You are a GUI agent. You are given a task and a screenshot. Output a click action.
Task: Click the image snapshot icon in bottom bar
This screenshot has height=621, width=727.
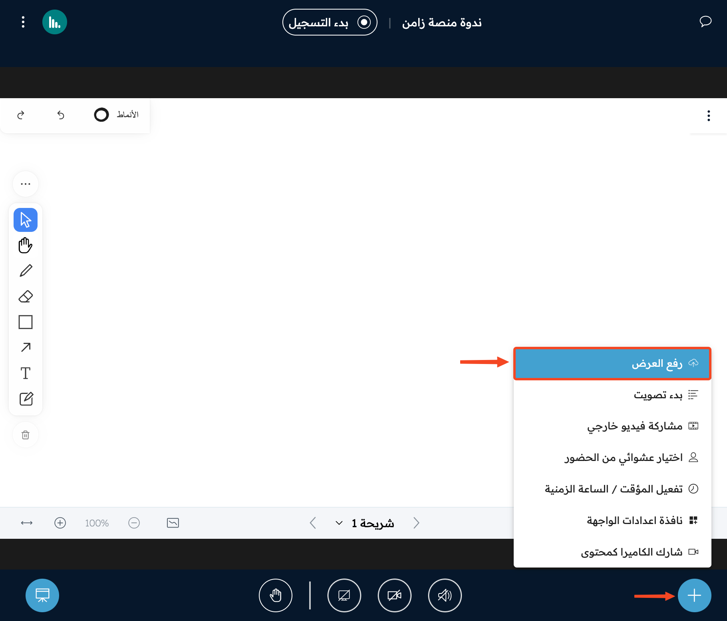pos(173,523)
